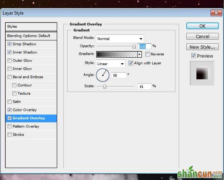The width and height of the screenshot is (224, 180).
Task: Enable the Inner Glow checkbox
Action: [9, 69]
